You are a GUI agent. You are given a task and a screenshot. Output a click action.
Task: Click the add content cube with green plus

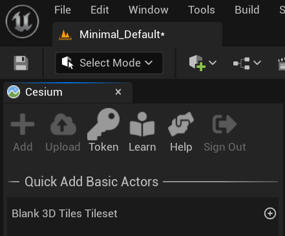click(197, 63)
